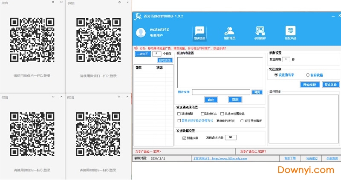Click the 状态 column header
Image resolution: width=341 pixels, height=180 pixels.
pos(159,68)
